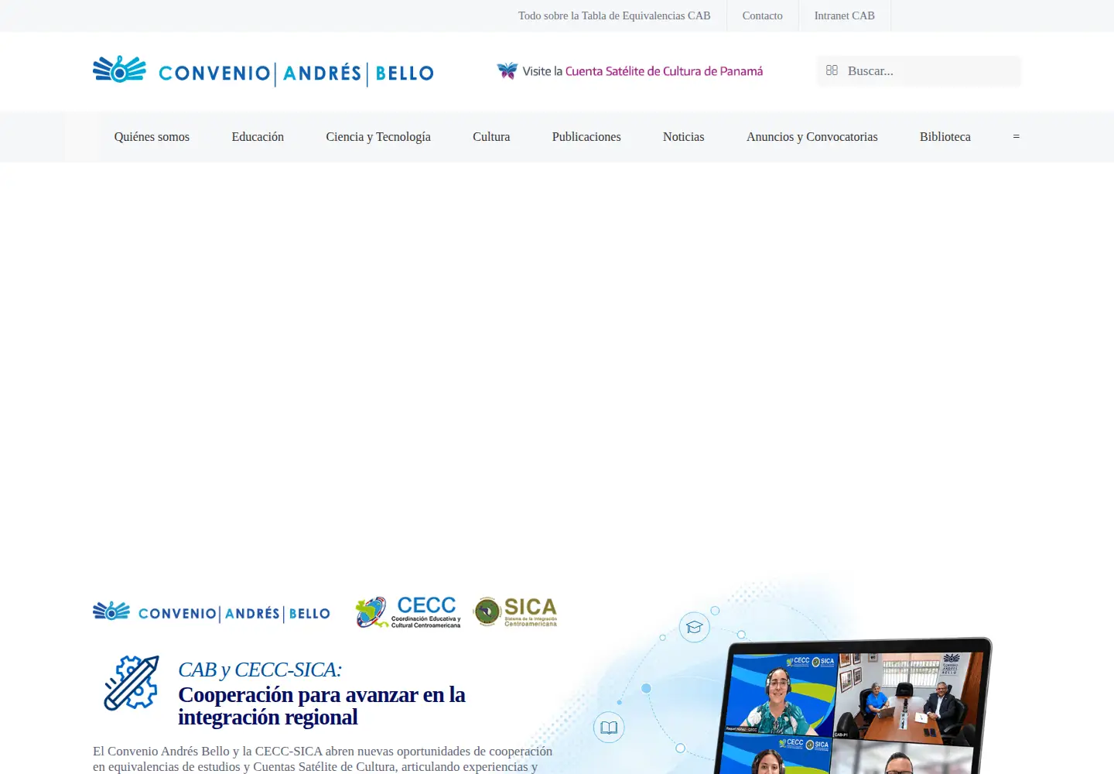Viewport: 1114px width, 774px height.
Task: Focus the Buscar search field
Action: (x=919, y=71)
